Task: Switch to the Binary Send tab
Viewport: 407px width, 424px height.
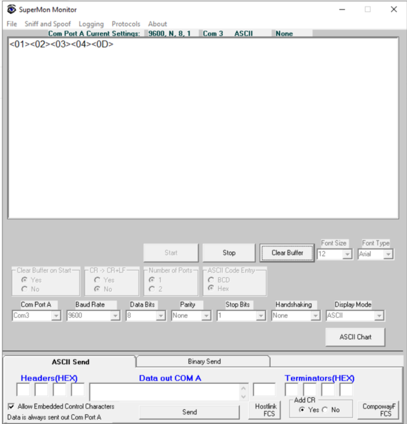Action: pyautogui.click(x=204, y=361)
